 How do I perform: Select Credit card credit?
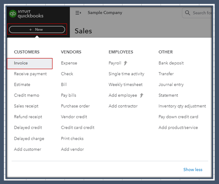[78, 128]
